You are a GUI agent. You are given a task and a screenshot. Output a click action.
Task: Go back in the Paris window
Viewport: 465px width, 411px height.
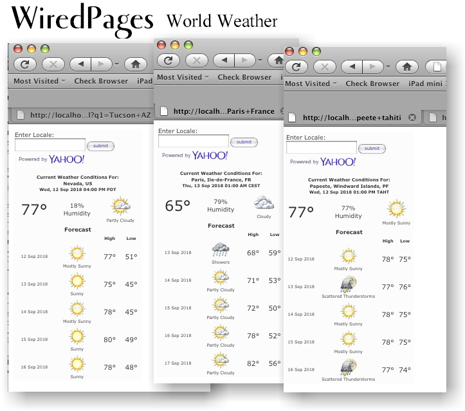coord(224,60)
